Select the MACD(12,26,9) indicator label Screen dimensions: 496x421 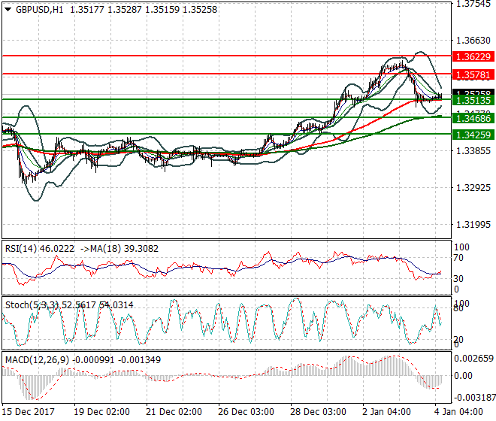tap(37, 360)
